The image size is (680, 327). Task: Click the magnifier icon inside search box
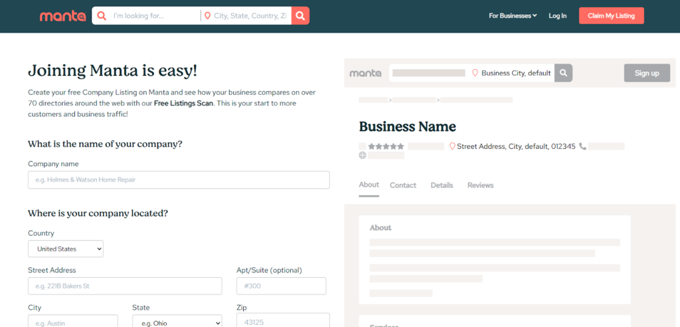point(102,16)
